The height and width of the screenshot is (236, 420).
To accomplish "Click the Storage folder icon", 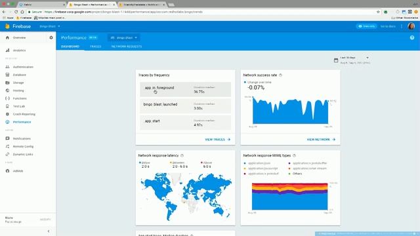I will (x=7, y=83).
